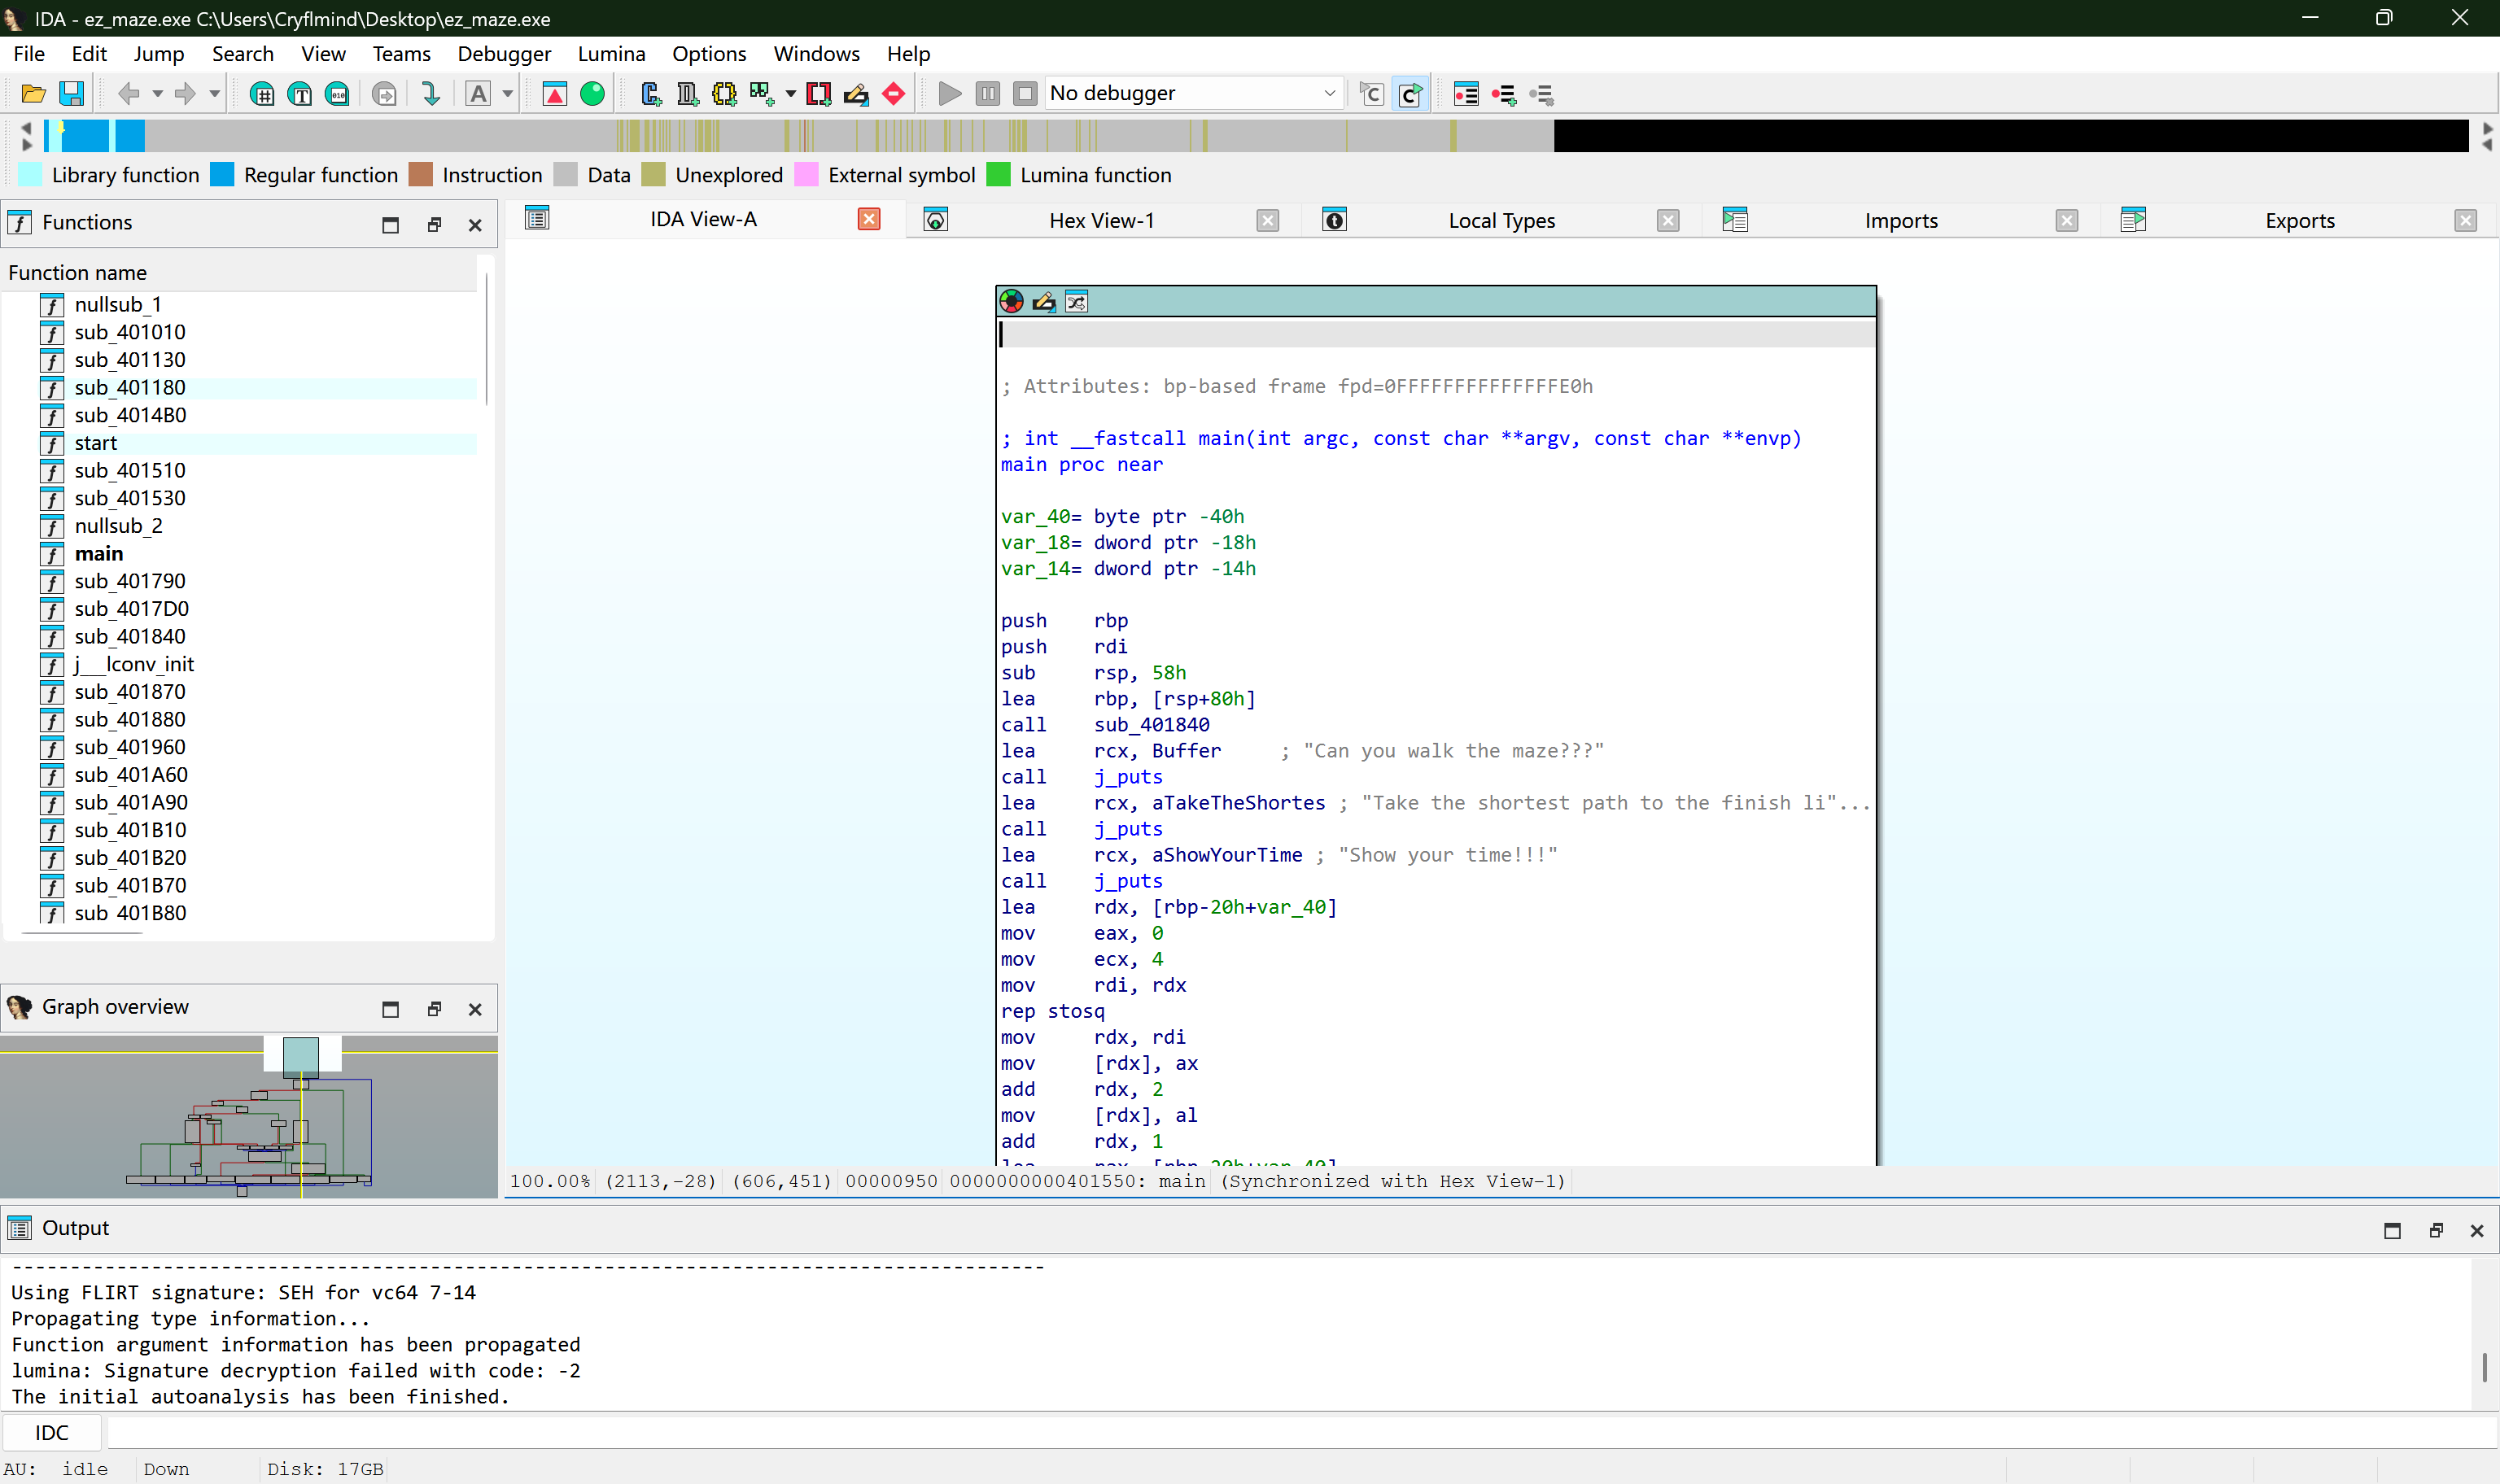Switch to the Hex View-1 tab

tap(1100, 220)
